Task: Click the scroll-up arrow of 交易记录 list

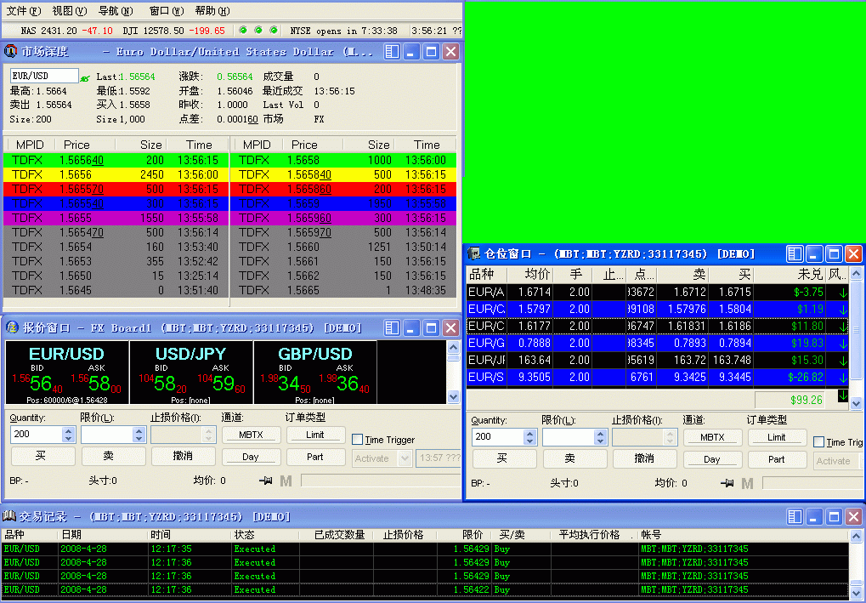Action: click(856, 535)
